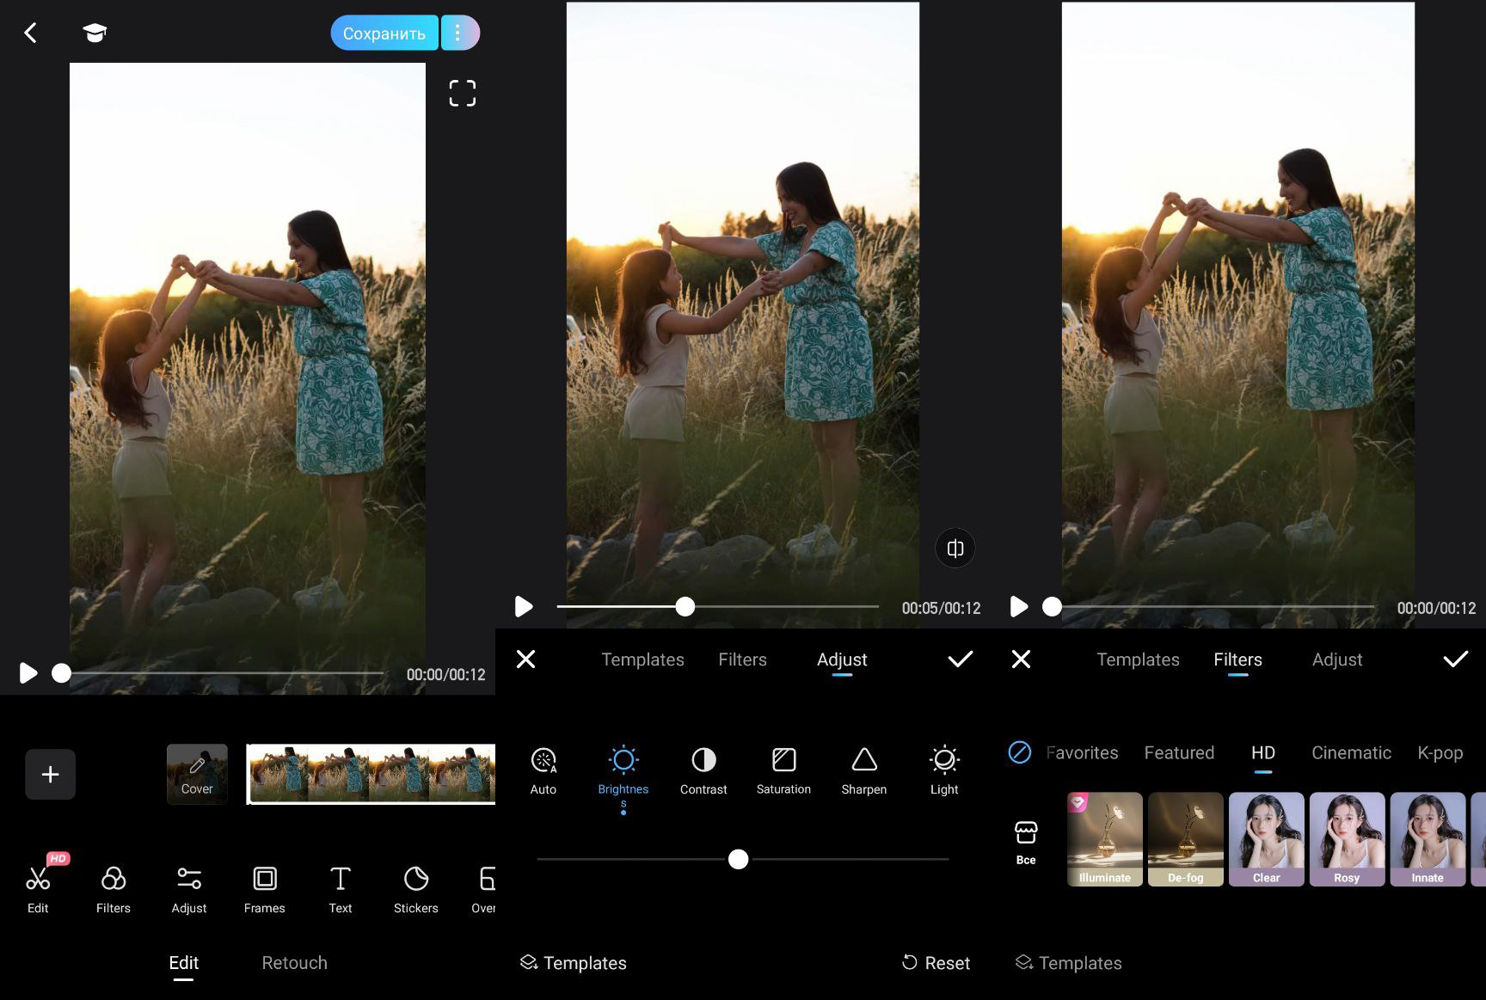Screen dimensions: 1486x1000
Task: Click the left screen's playback scrubber handle
Action: pos(61,673)
